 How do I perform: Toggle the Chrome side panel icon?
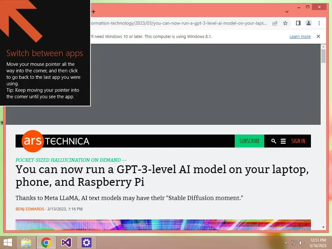tap(298, 23)
